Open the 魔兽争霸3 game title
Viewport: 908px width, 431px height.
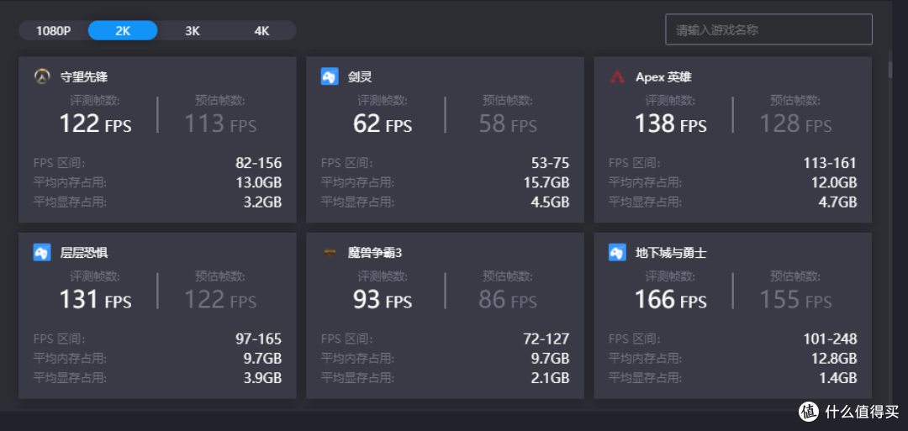[x=375, y=253]
